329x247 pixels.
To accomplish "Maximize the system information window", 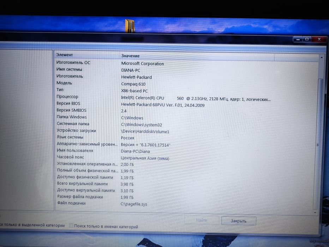I will (307, 39).
